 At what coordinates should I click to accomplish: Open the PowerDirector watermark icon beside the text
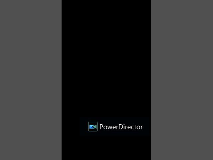93,127
